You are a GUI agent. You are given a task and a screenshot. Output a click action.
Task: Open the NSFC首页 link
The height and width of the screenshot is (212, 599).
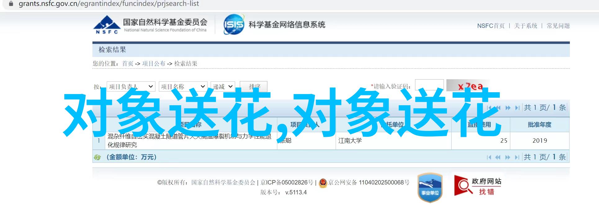(x=491, y=26)
